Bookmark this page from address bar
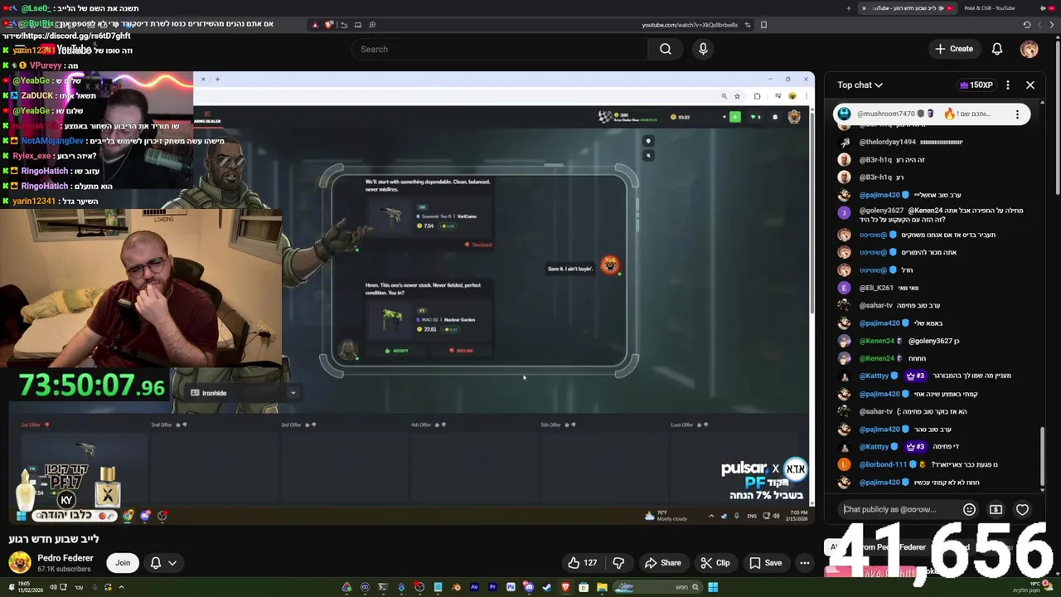This screenshot has width=1061, height=597. [x=763, y=25]
